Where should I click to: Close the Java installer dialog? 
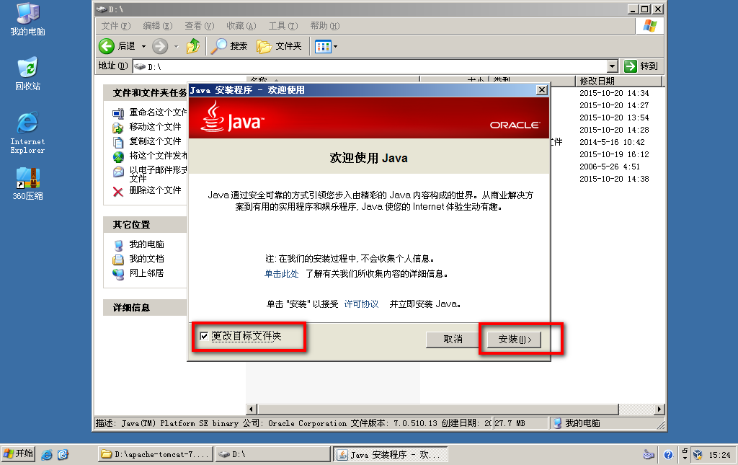[542, 90]
